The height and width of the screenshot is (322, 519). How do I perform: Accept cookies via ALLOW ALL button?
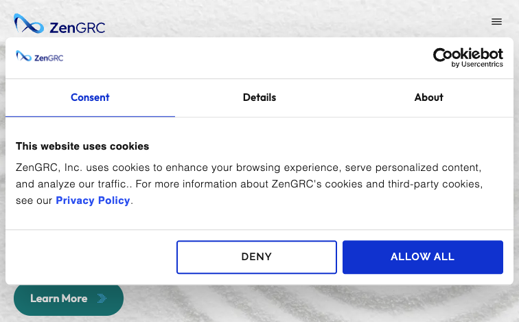423,257
